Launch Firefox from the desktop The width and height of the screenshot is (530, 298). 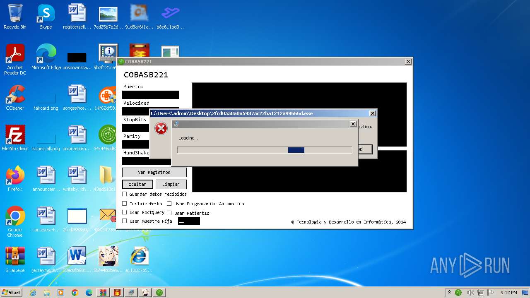point(15,179)
